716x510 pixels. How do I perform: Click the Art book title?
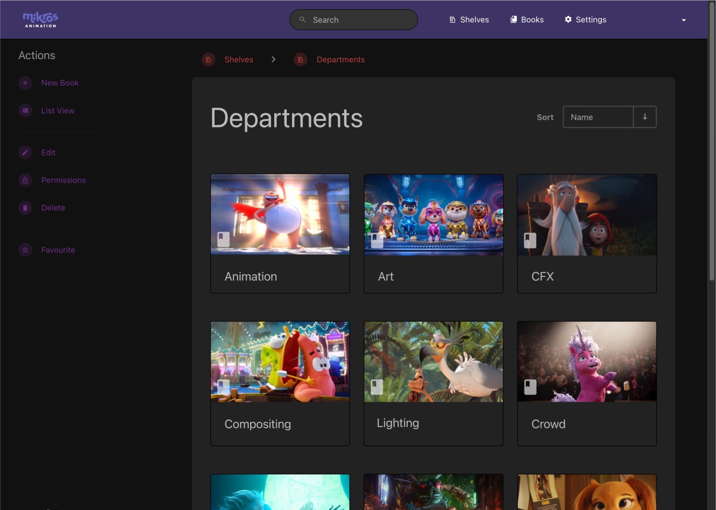[386, 276]
